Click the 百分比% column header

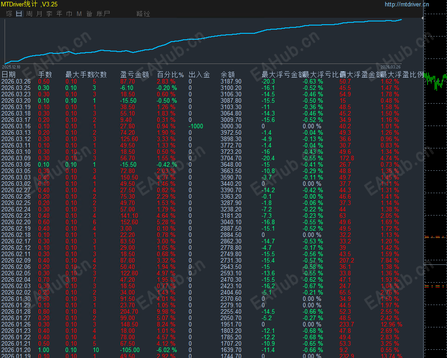170,75
